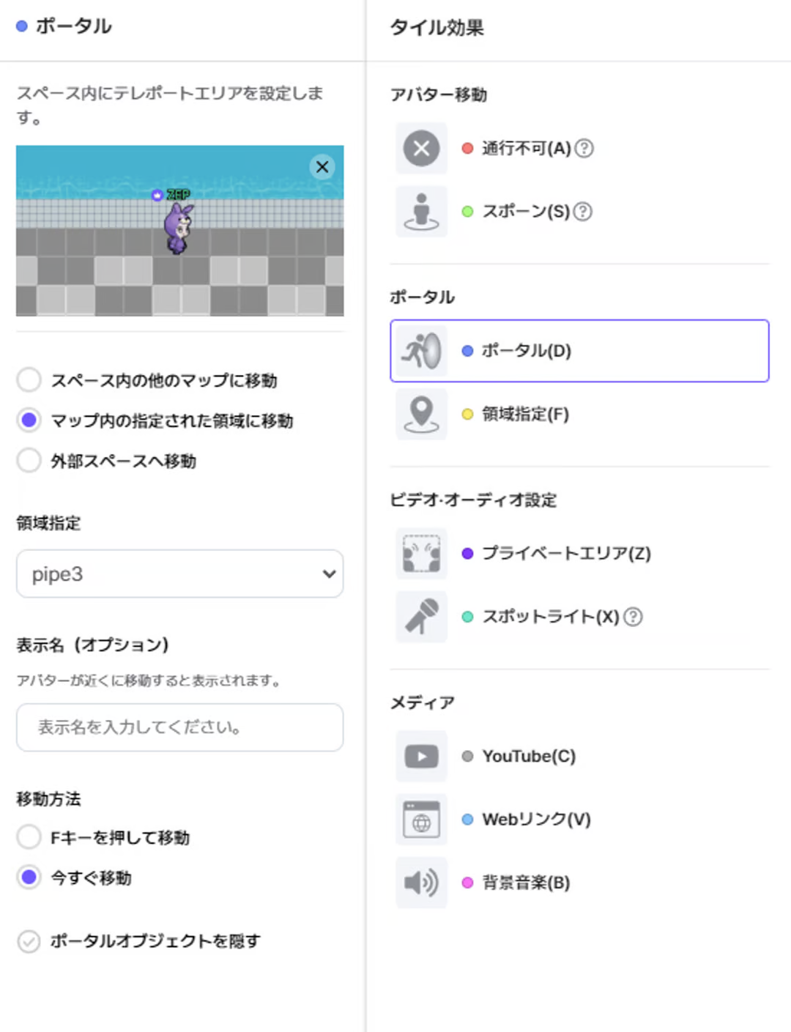Choose 外部スペースへ移動 radio option
Viewport: 791px width, 1032px height.
click(x=29, y=461)
